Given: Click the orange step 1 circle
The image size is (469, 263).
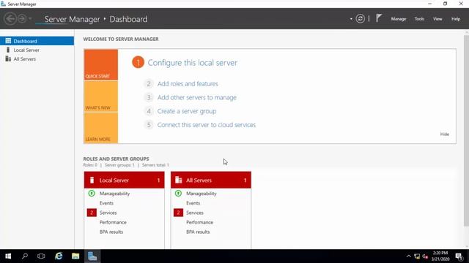Looking at the screenshot, I should click(x=138, y=62).
